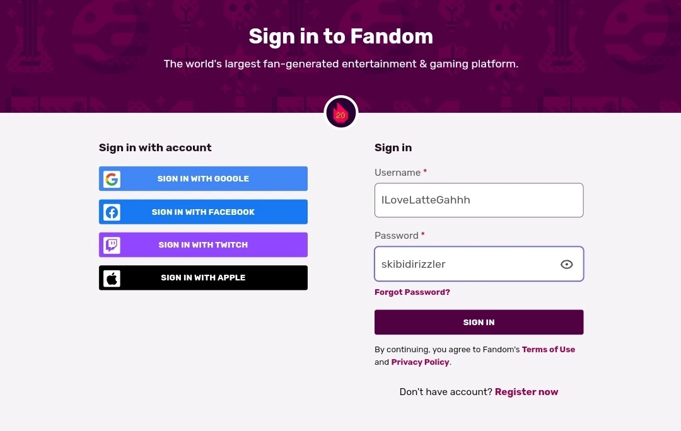Viewport: 681px width, 431px height.
Task: Select Sign in with Facebook
Action: click(203, 212)
